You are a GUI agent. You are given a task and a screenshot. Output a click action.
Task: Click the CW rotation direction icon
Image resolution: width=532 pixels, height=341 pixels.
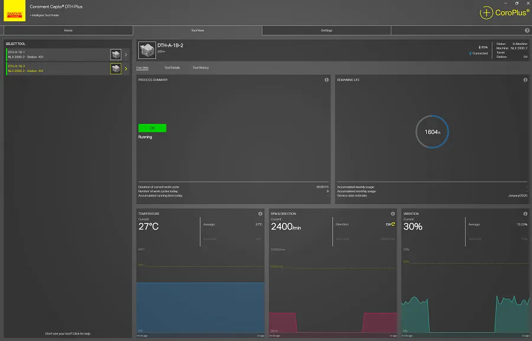coord(392,224)
